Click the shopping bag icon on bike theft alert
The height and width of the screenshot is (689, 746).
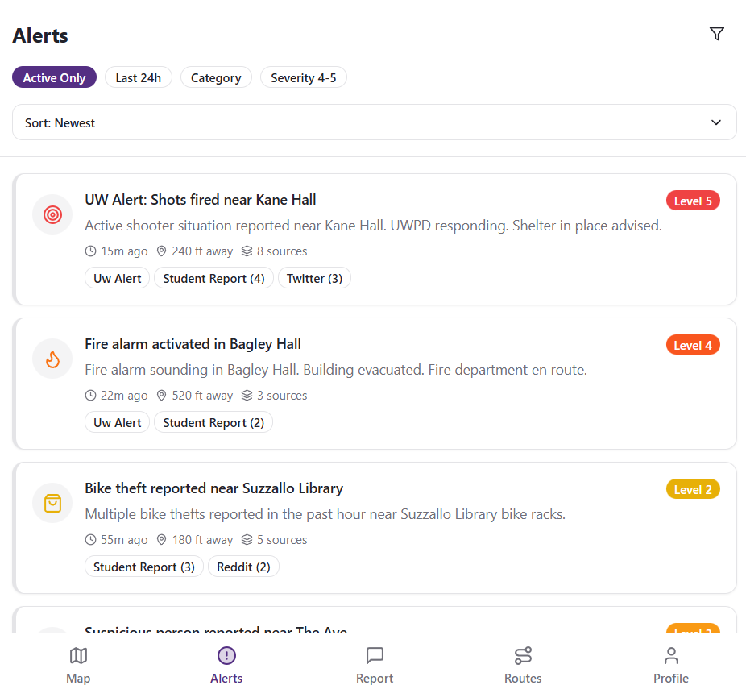(x=52, y=503)
